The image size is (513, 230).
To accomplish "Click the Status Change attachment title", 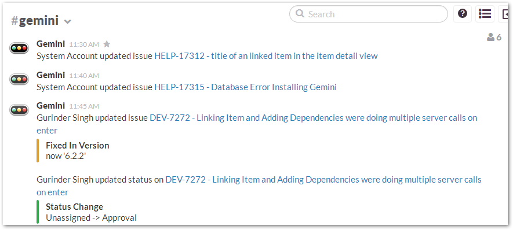I will [x=75, y=207].
